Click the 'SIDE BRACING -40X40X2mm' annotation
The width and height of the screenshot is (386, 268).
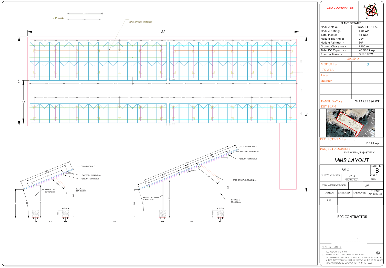(245, 180)
